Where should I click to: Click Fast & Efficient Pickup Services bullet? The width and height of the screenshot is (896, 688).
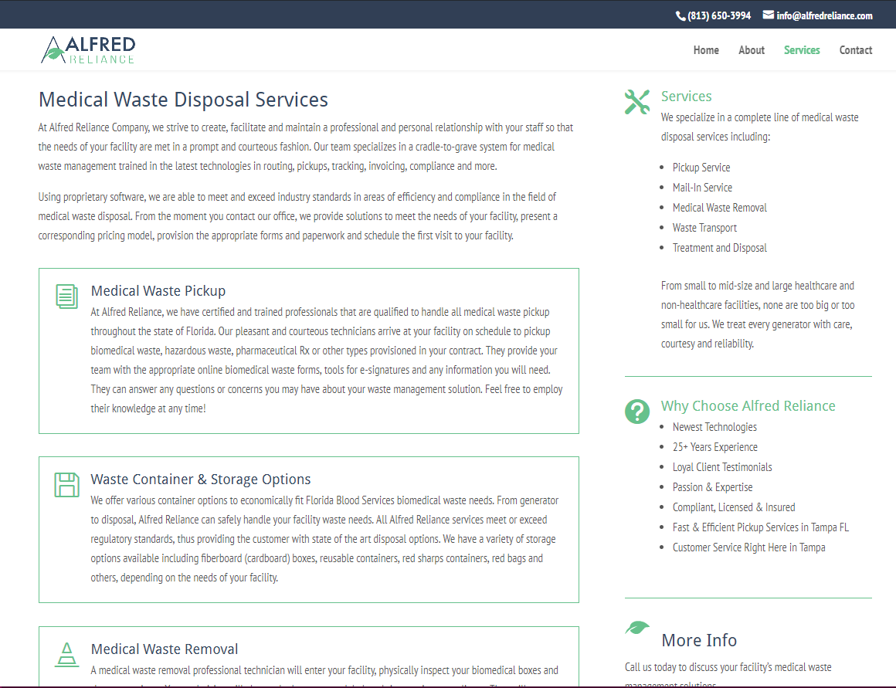click(x=761, y=527)
